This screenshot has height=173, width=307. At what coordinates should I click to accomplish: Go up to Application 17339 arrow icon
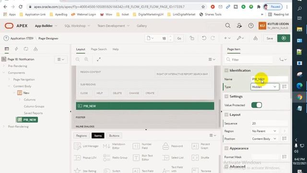pos(6,38)
